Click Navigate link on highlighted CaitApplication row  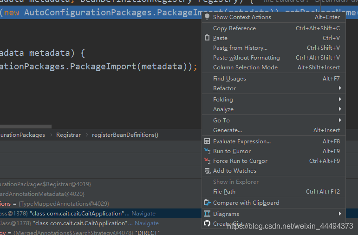[x=143, y=214]
